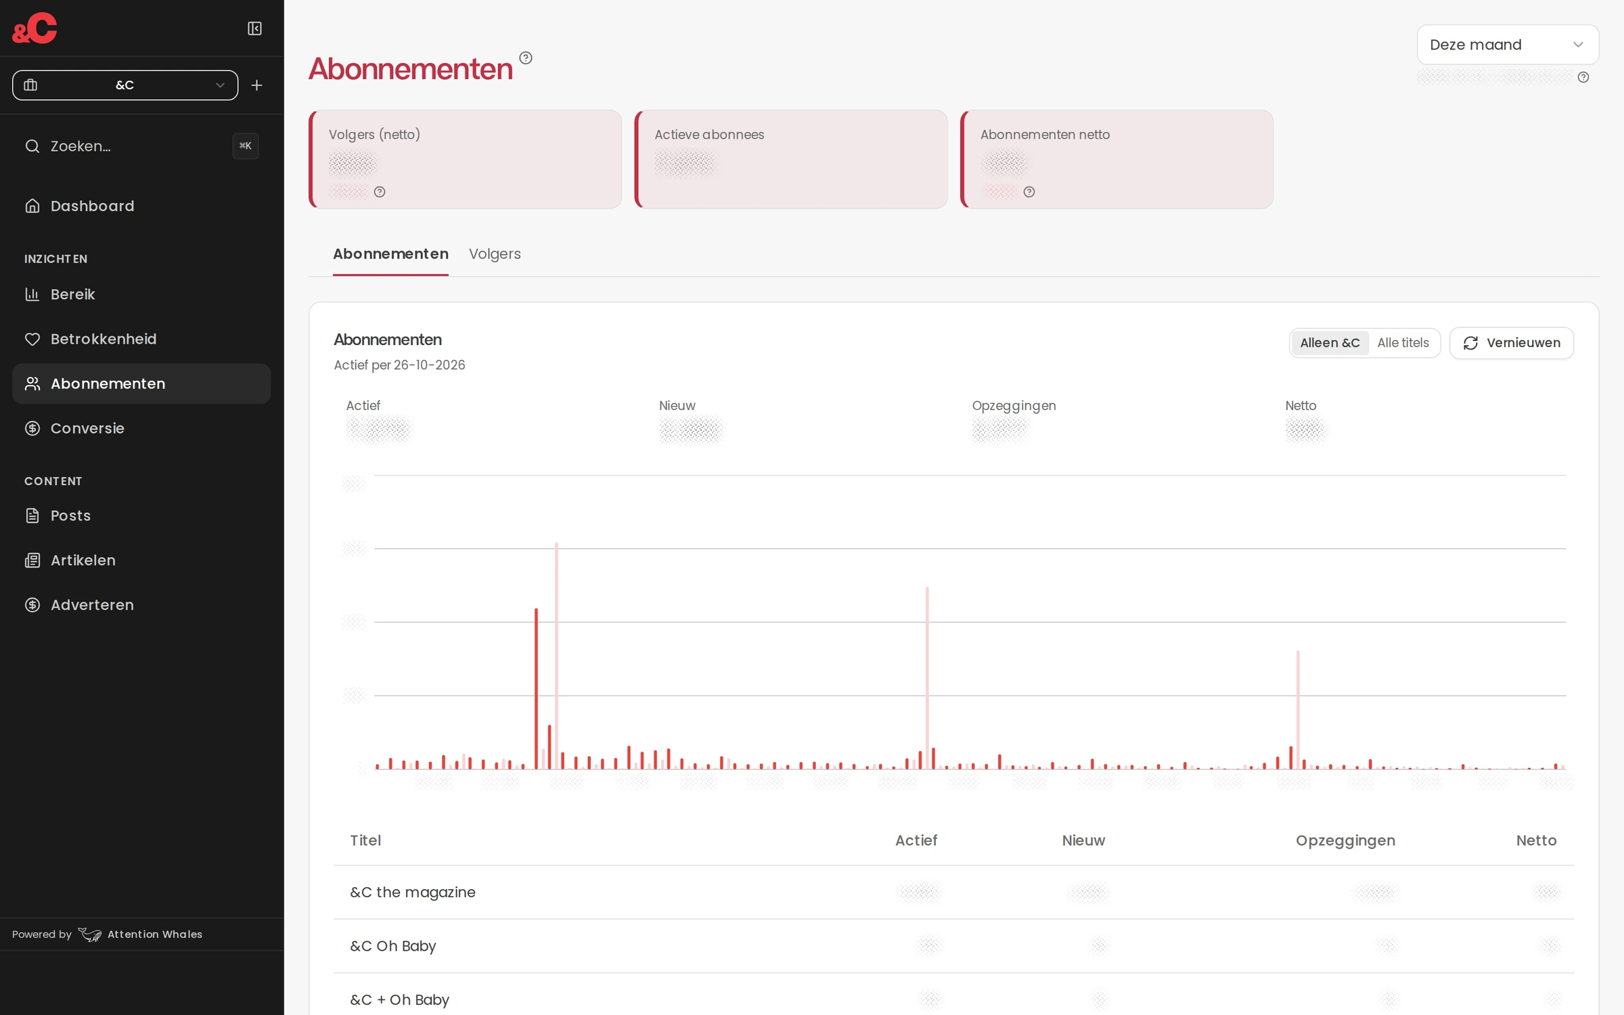The height and width of the screenshot is (1015, 1624).
Task: Open Posts under Content
Action: pos(141,516)
